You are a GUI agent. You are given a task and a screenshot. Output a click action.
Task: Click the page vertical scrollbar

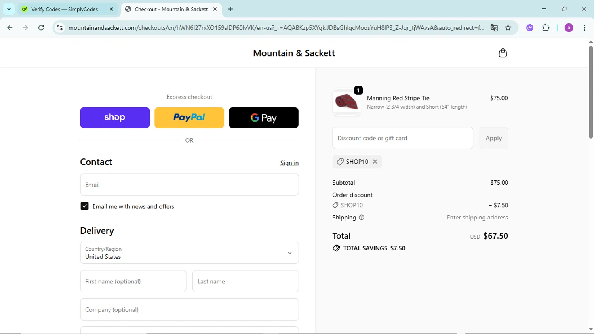(590, 92)
